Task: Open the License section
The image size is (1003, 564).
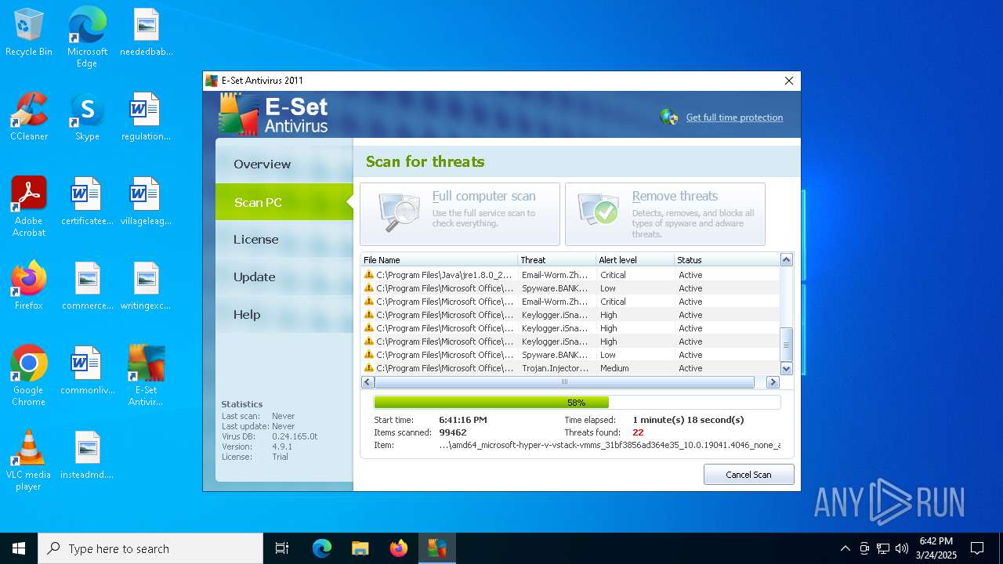Action: (284, 240)
